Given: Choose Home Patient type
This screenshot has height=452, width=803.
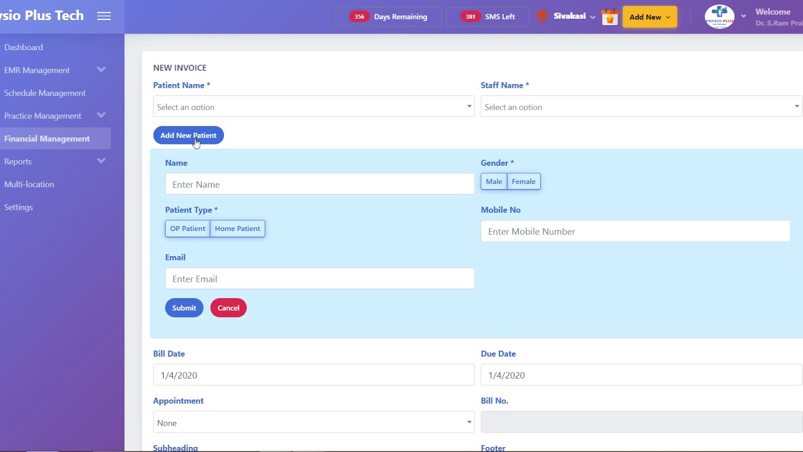Looking at the screenshot, I should click(x=238, y=229).
